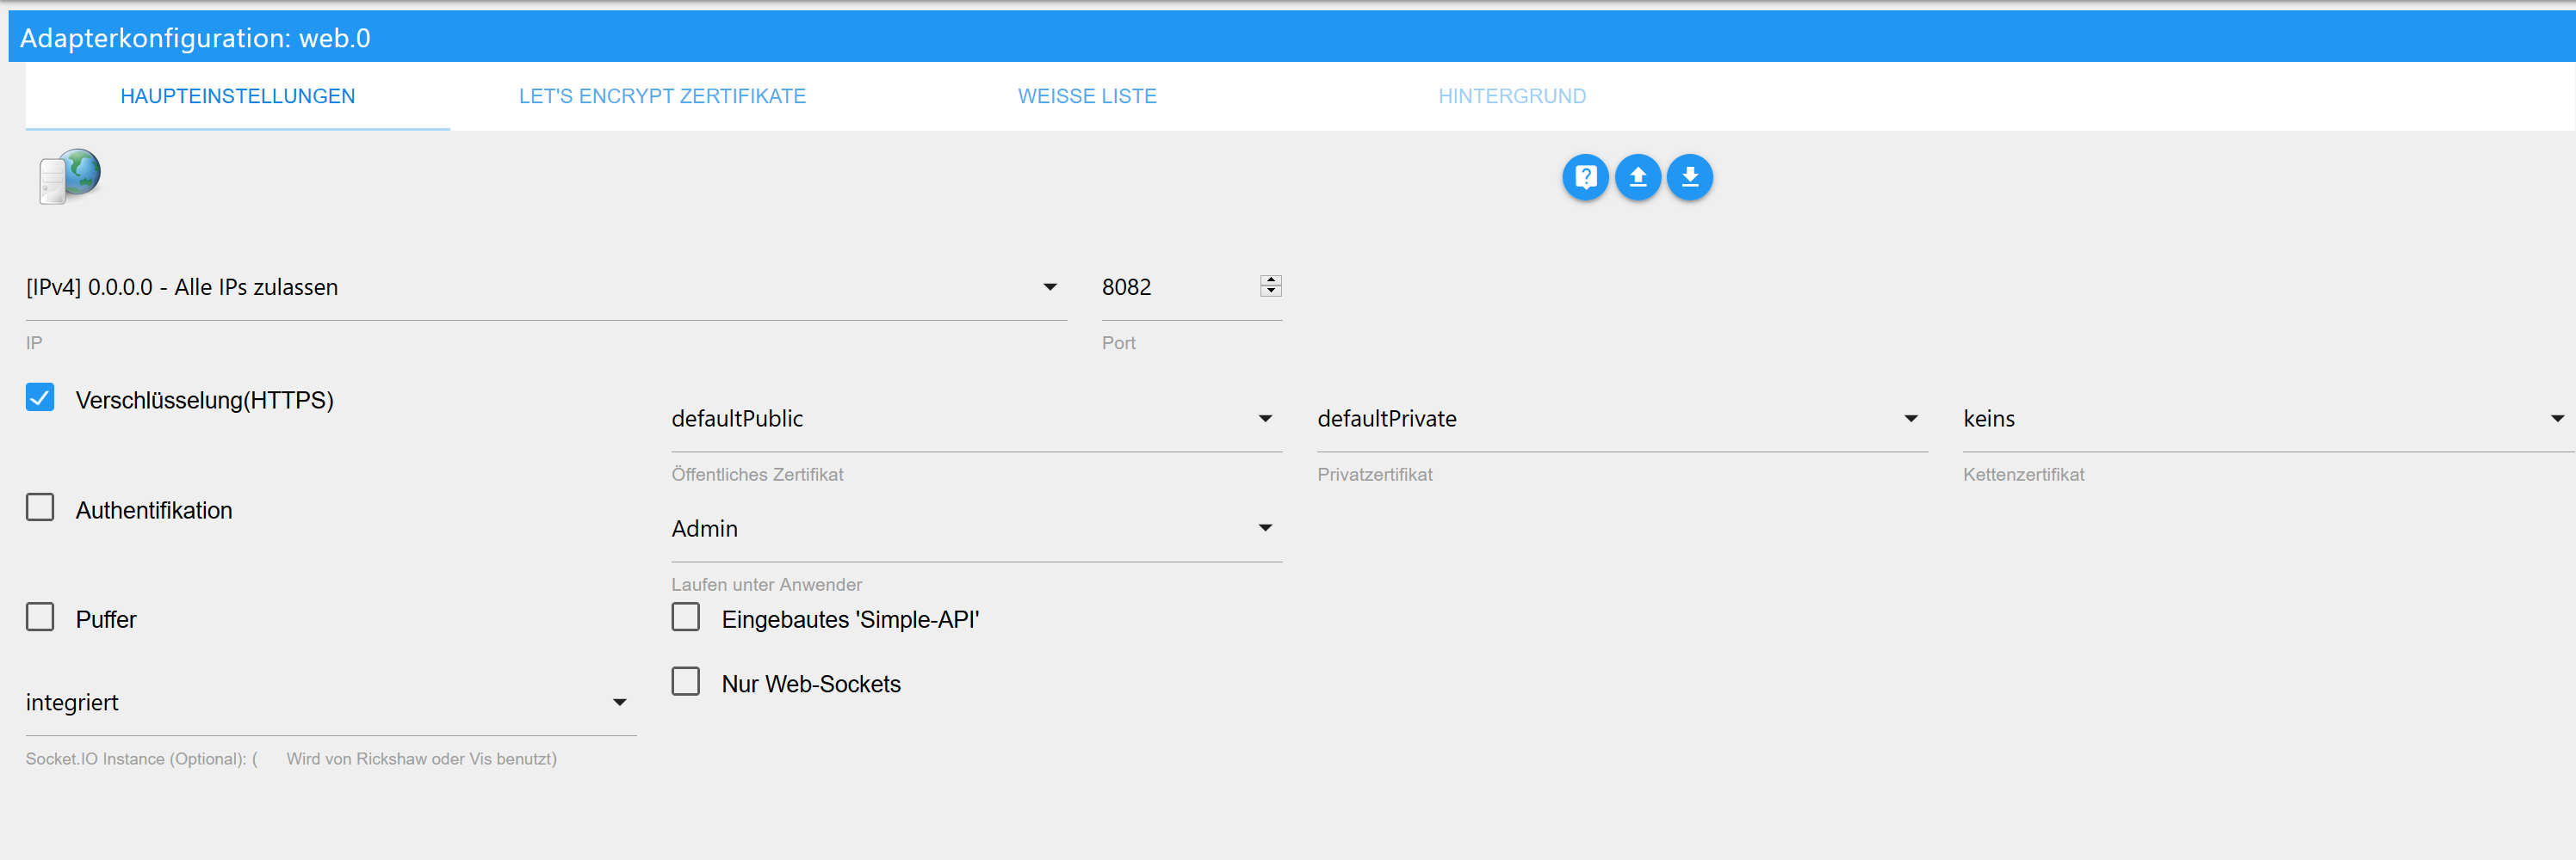Switch to Let's Encrypt Zertifikate tab
Screen dimensions: 2576x860
pos(662,97)
